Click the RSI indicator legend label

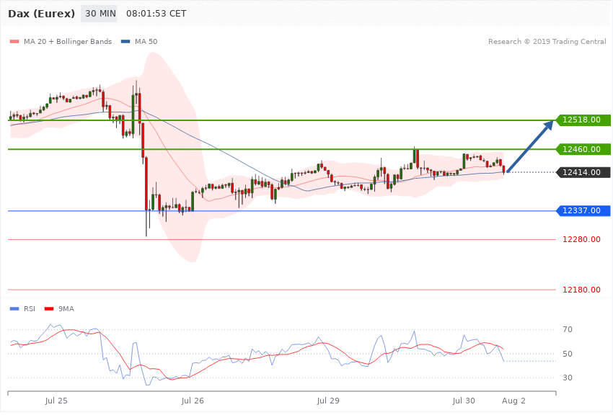click(x=30, y=309)
